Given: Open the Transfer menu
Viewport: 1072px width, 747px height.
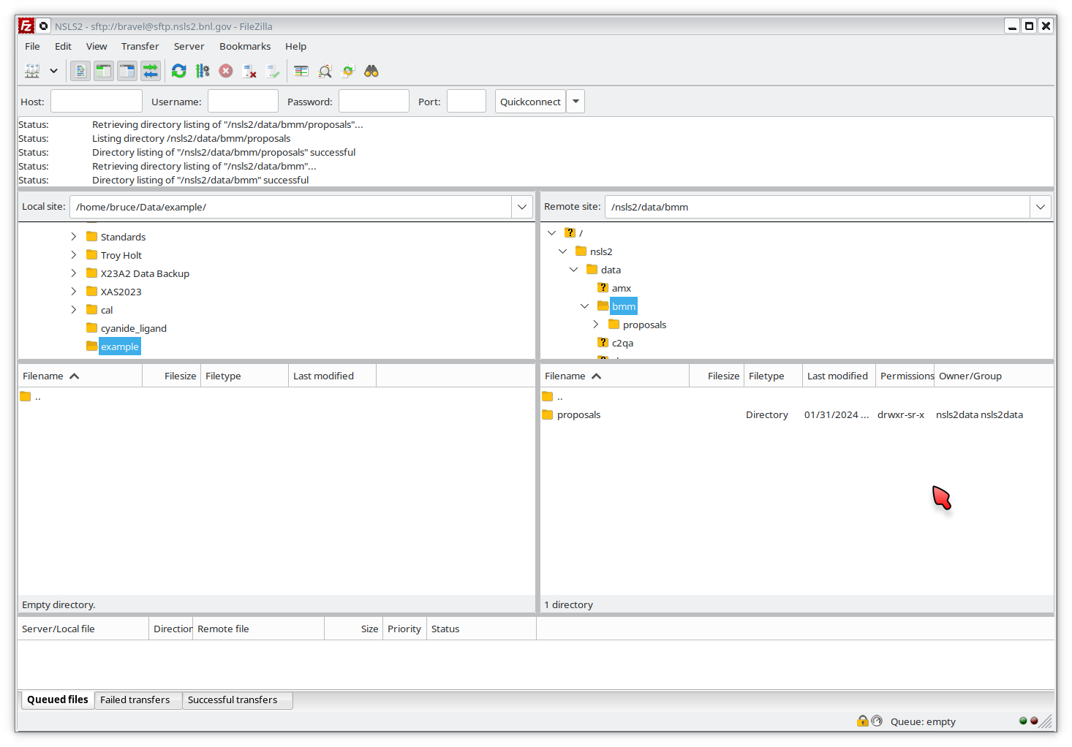Looking at the screenshot, I should 140,46.
